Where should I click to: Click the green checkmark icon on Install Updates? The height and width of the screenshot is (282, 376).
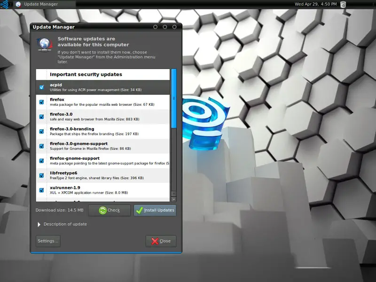[139, 210]
